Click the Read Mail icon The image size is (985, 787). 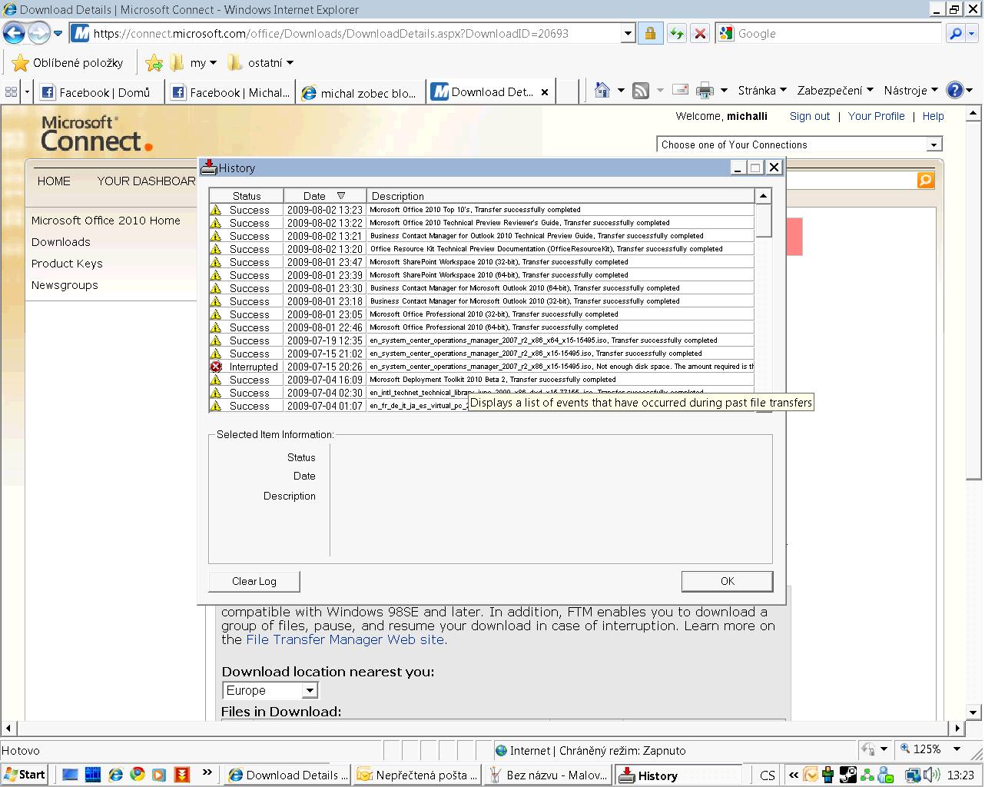coord(680,90)
